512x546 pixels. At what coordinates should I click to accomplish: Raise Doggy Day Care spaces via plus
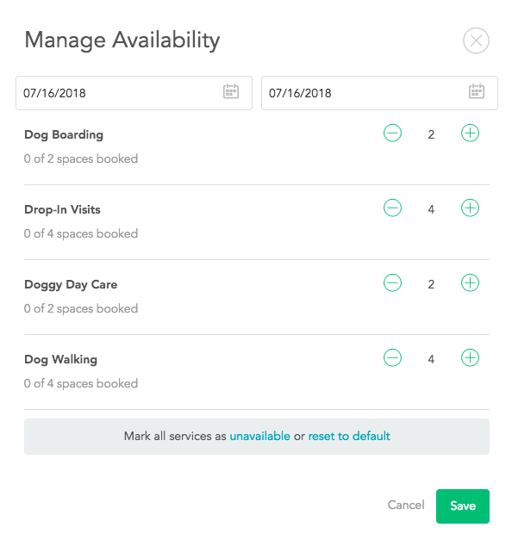[470, 282]
